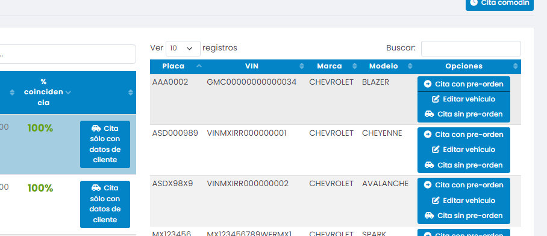Click car icon in first Cita sólo con datos button

[96, 129]
